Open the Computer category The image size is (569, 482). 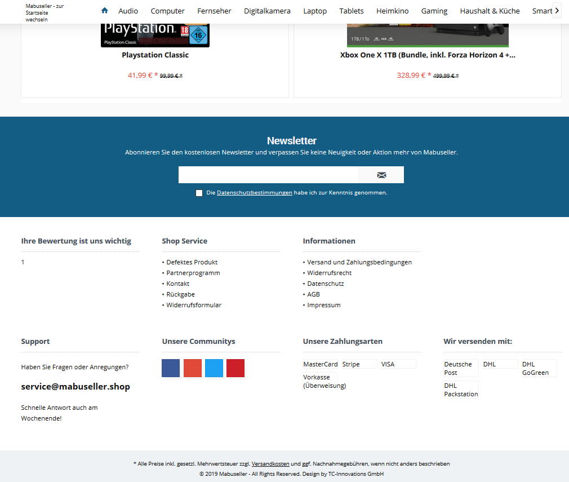click(x=168, y=11)
